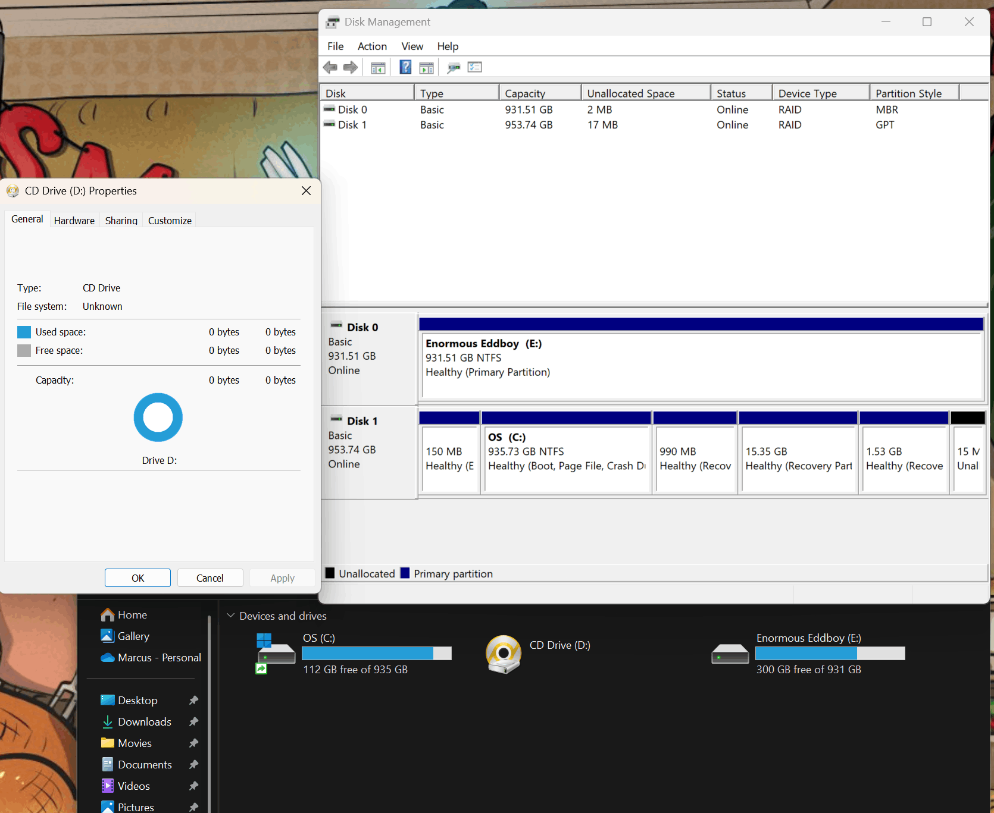Open Help using the question mark toolbar icon
Image resolution: width=994 pixels, height=813 pixels.
pos(405,67)
